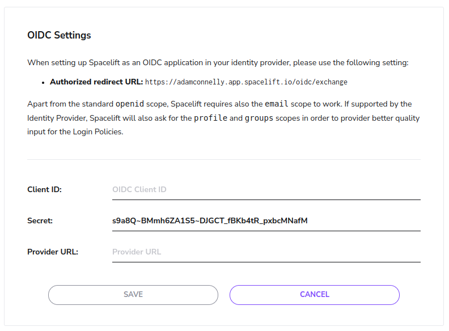Click the bold "Authorized redirect URL:" label
449x331 pixels.
(96, 82)
